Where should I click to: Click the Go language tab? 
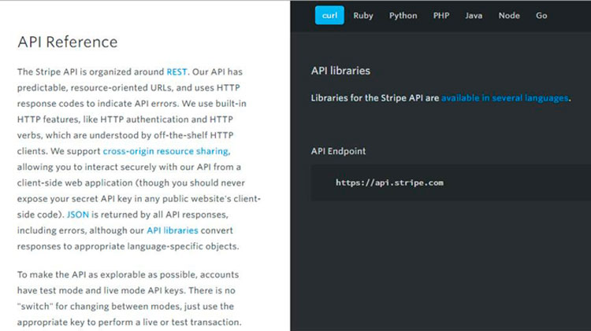[541, 16]
